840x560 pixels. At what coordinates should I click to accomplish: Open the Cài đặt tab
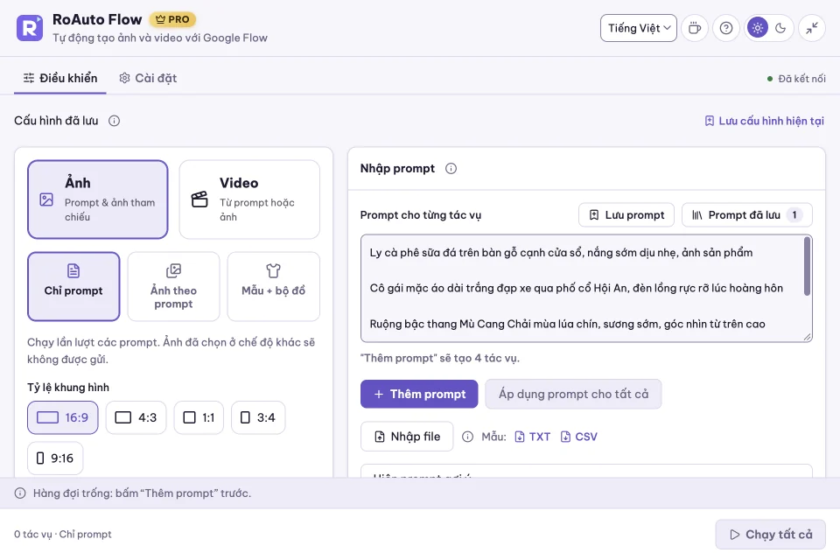(148, 78)
